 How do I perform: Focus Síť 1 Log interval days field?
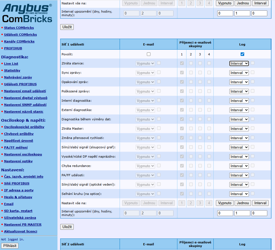(225, 213)
